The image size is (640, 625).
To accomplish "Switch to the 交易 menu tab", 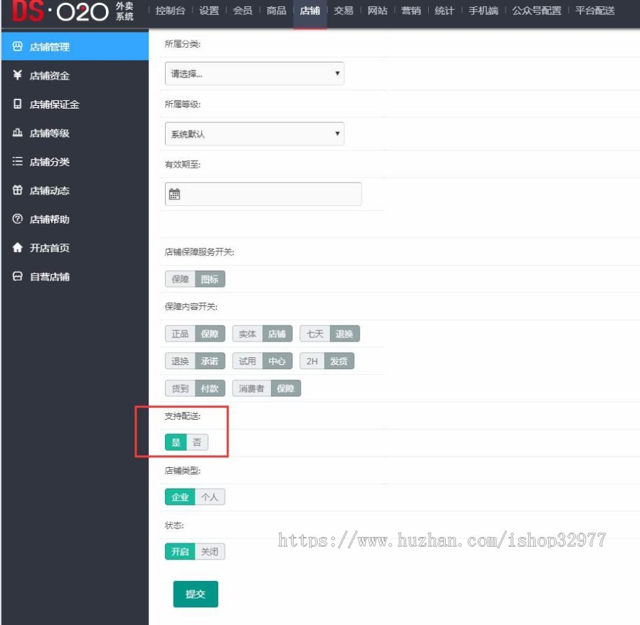I will 343,11.
